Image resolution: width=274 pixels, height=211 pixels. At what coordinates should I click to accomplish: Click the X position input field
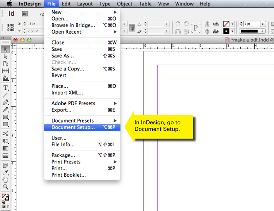(x=36, y=24)
